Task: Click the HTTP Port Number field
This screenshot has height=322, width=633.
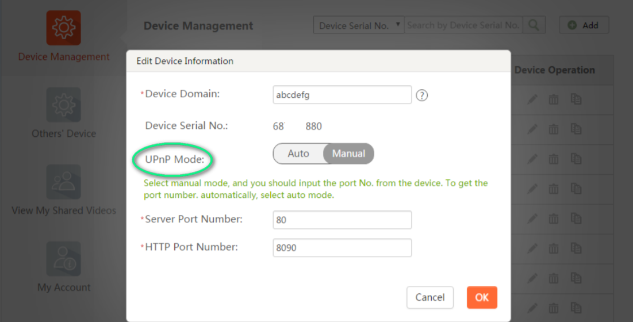Action: pos(342,248)
